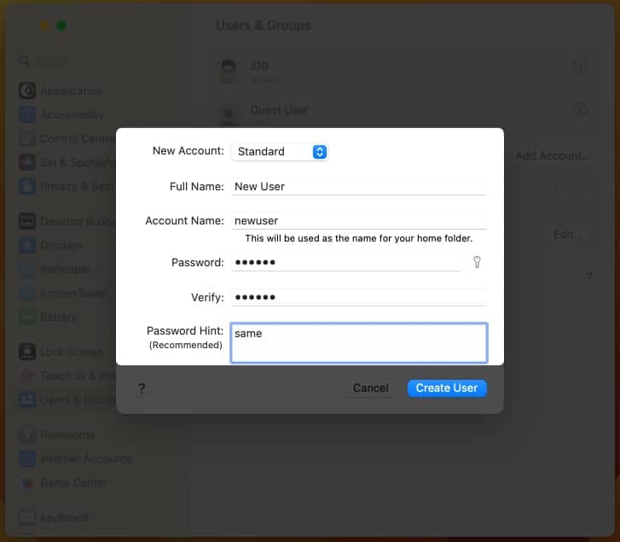Click Users & Groups help question mark

coord(589,277)
